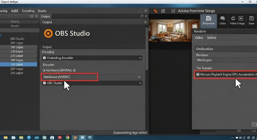Switch to the Video tab in Renderer
Image resolution: width=257 pixels, height=140 pixels.
pos(199,38)
